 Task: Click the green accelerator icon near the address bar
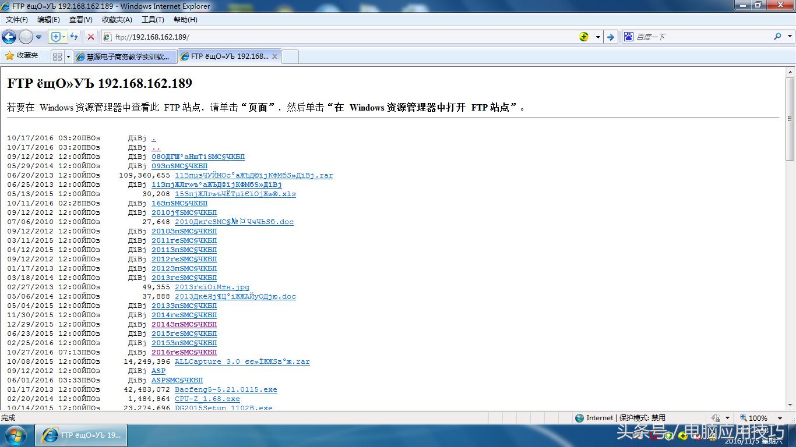tap(583, 37)
